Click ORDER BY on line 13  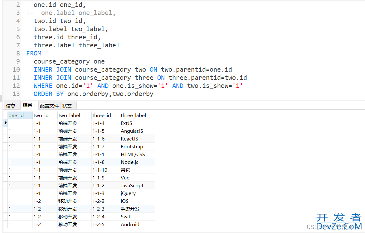49,94
